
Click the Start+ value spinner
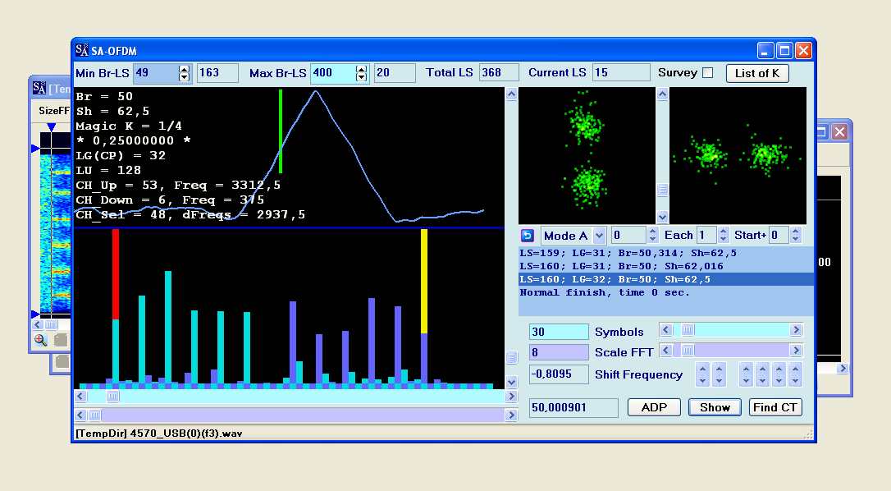point(796,235)
